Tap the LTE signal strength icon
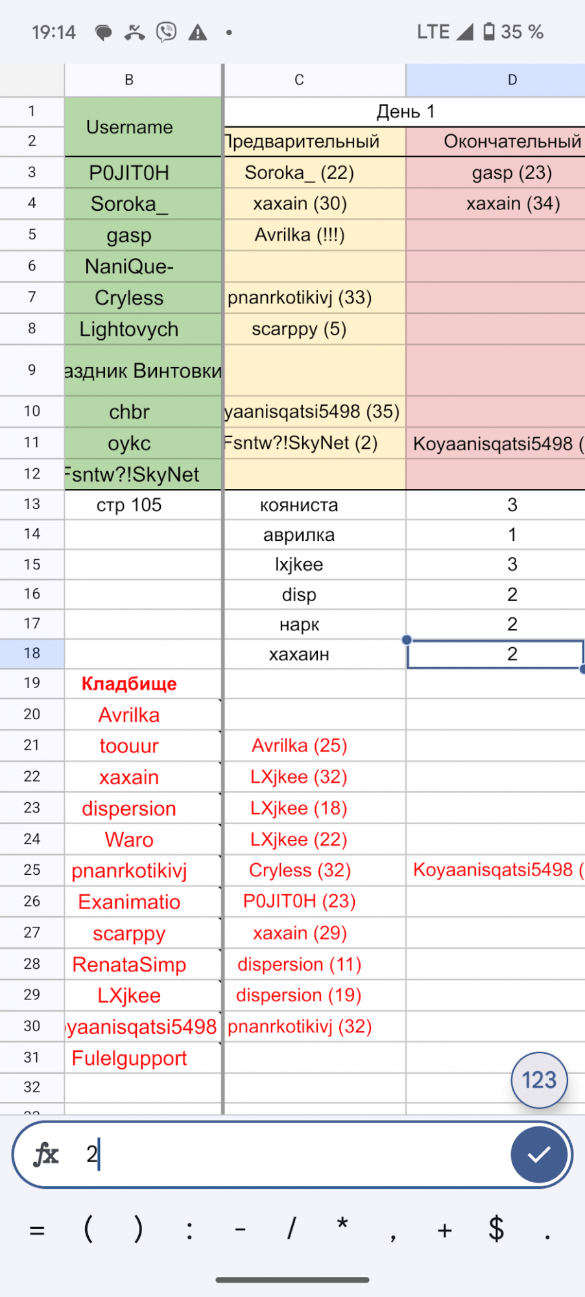 [x=464, y=32]
